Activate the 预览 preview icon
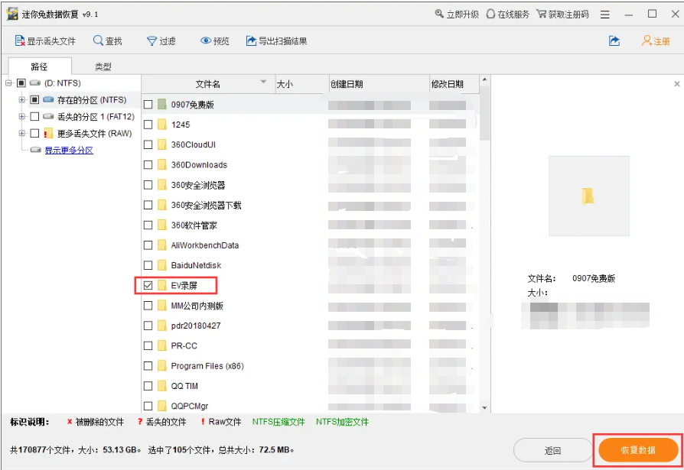Screen dimensions: 684x470 (213, 42)
